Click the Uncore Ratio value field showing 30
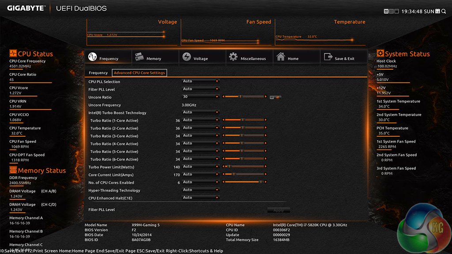The width and height of the screenshot is (452, 254). 200,97
